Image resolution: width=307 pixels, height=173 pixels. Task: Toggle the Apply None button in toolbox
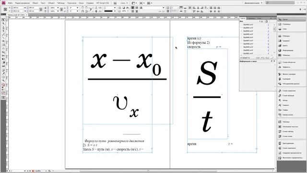3,93
